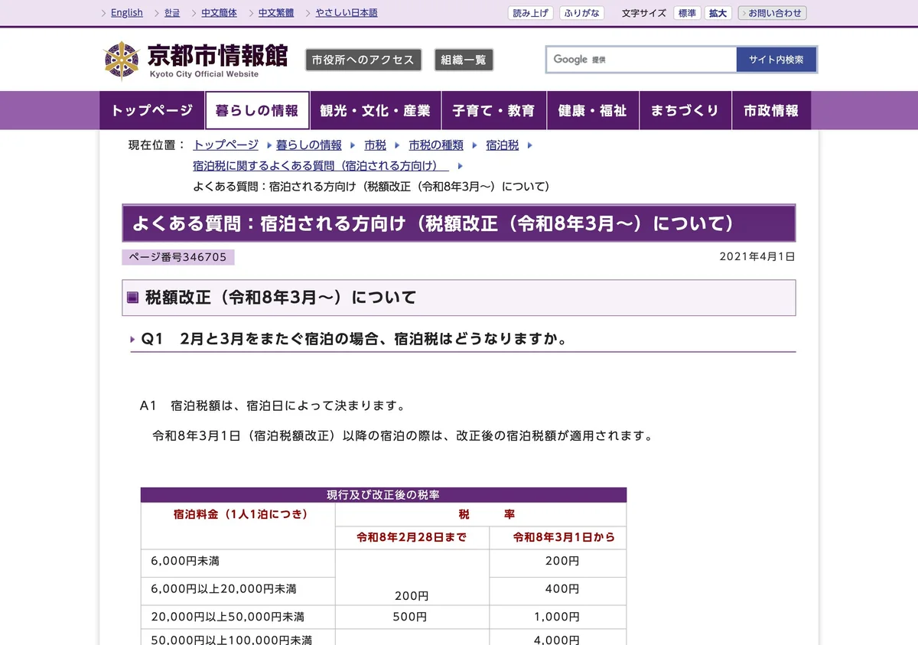
Task: Click the 500円 table cell
Action: pos(412,617)
